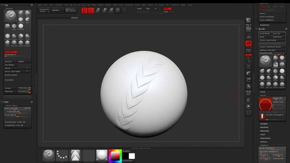This screenshot has height=163, width=290.
Task: Expand the Orientation brush section
Action: coord(265,138)
